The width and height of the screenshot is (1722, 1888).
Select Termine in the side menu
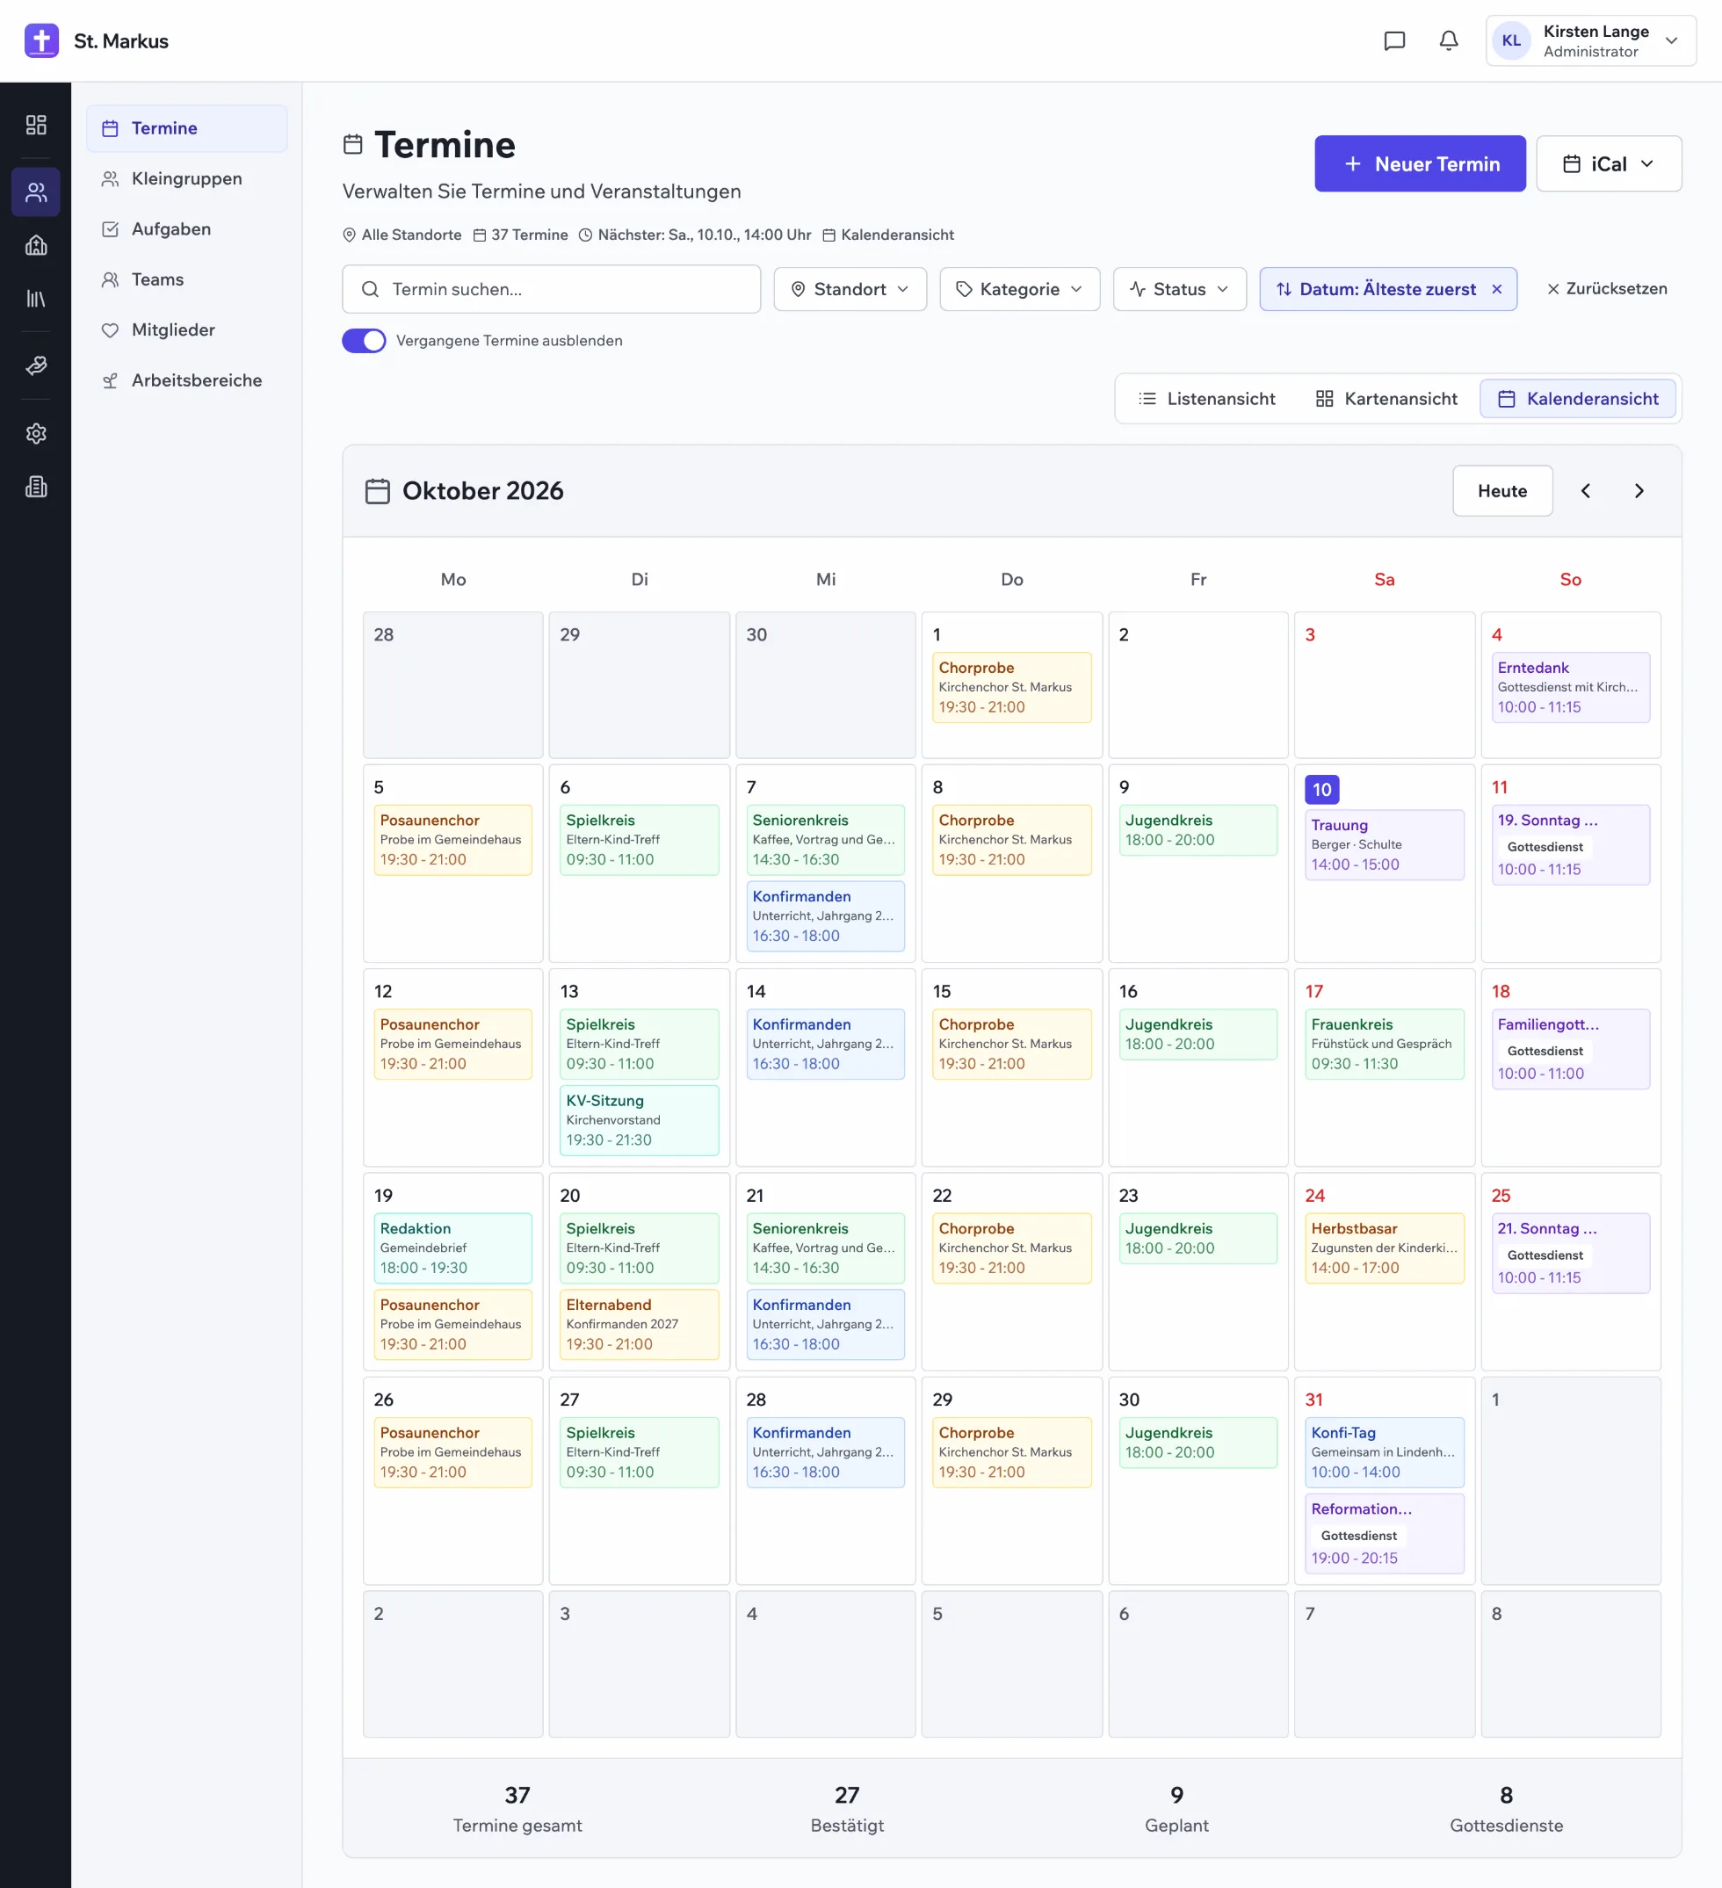pos(186,128)
